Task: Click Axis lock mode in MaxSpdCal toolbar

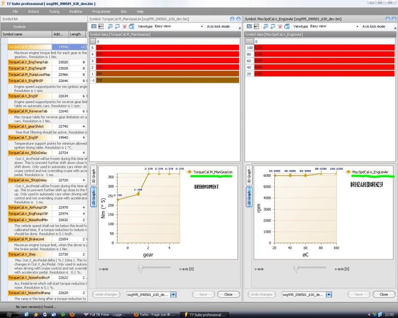Action: pos(374,26)
